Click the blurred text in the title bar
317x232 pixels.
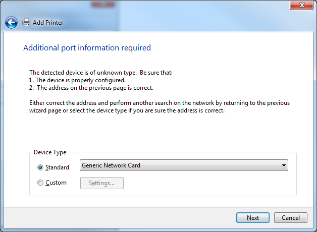pyautogui.click(x=103, y=4)
